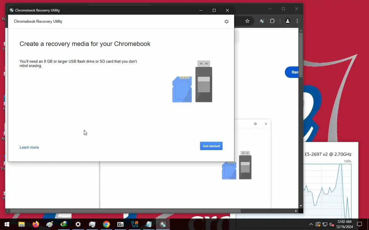The image size is (369, 230).
Task: Open the Windows Start menu
Action: (7, 224)
